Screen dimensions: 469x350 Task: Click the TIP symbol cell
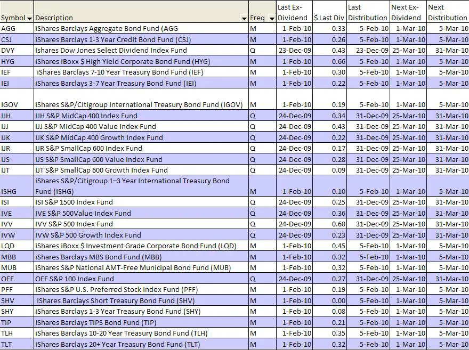click(x=17, y=322)
